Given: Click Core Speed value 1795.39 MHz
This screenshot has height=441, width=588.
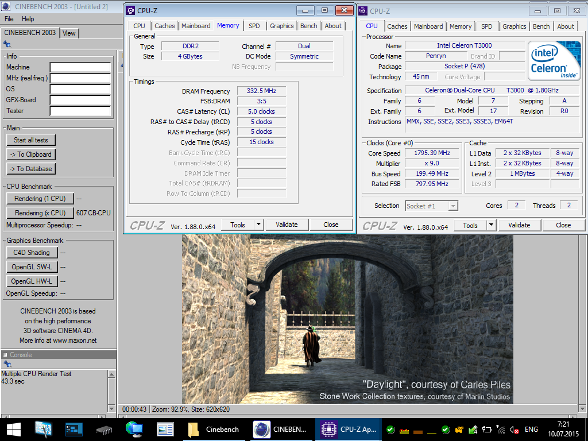Looking at the screenshot, I should 432,153.
